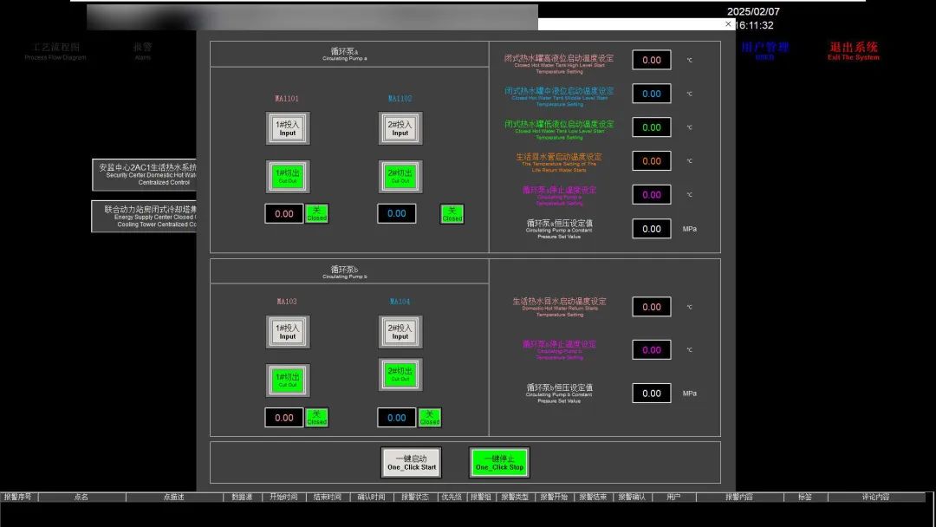The image size is (936, 527).
Task: Open the blue User management menu
Action: pos(764,51)
